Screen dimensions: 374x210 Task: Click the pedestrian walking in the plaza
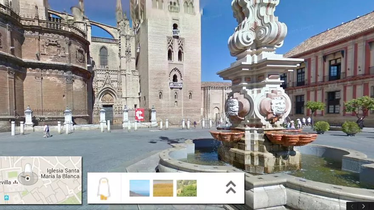point(46,130)
